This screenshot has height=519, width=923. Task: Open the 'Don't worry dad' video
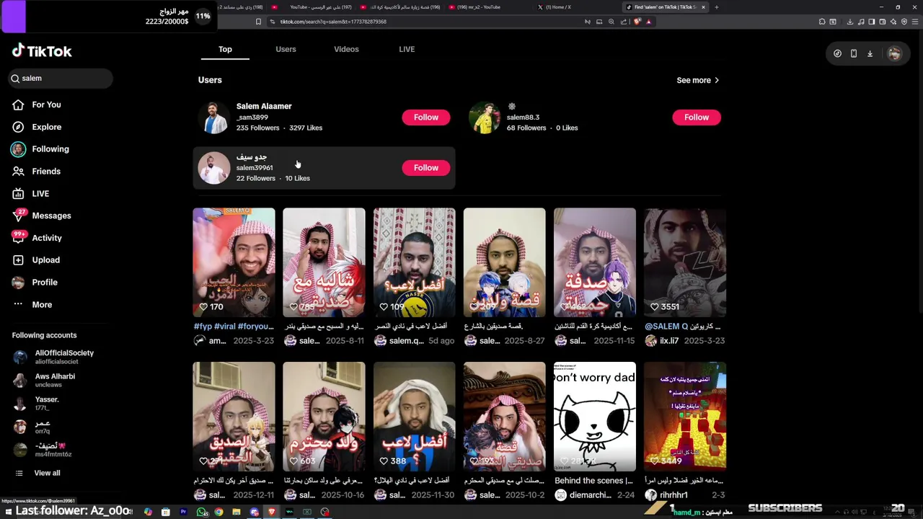pos(595,416)
